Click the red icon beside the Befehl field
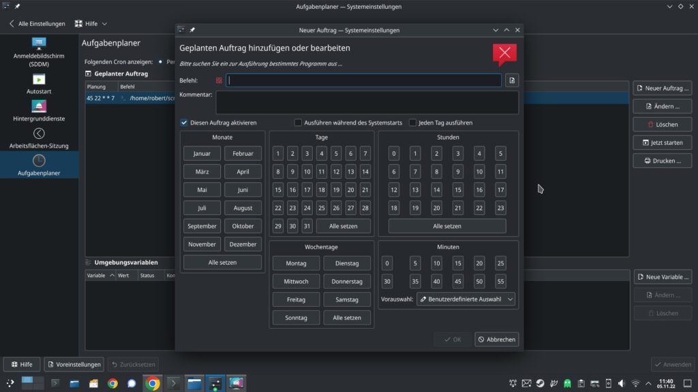698x392 pixels. (x=219, y=80)
